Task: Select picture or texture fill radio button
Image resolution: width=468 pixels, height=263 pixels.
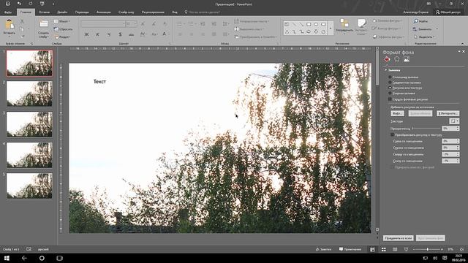Action: click(390, 88)
